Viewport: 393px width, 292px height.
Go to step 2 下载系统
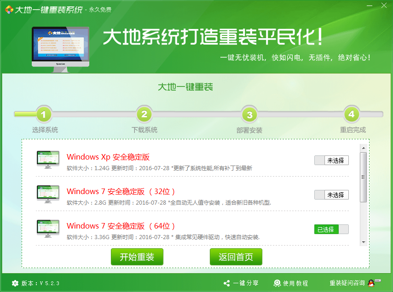[144, 115]
